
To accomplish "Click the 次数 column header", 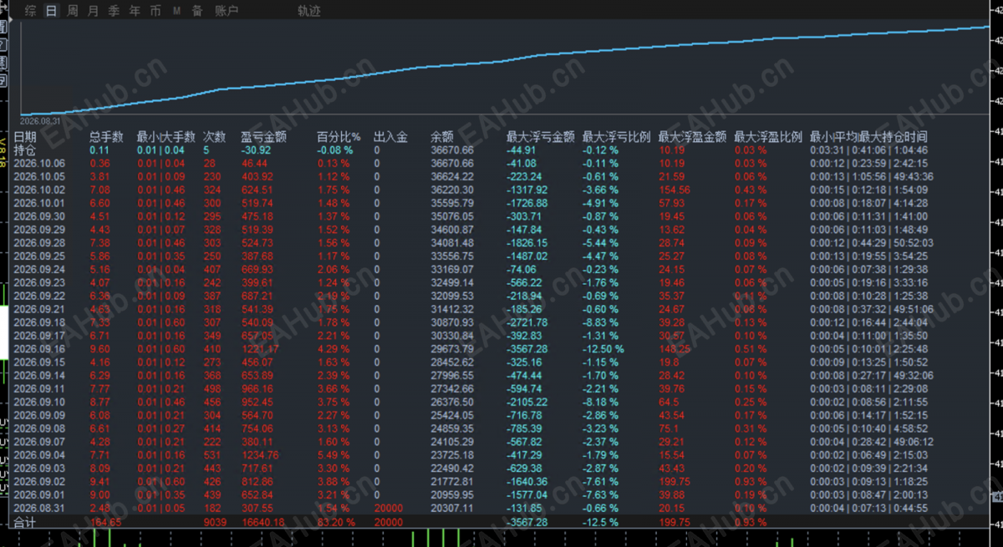I will pyautogui.click(x=215, y=137).
